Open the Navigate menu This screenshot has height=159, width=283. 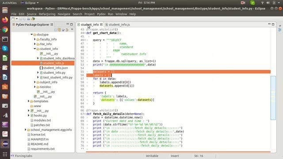[x=64, y=14]
